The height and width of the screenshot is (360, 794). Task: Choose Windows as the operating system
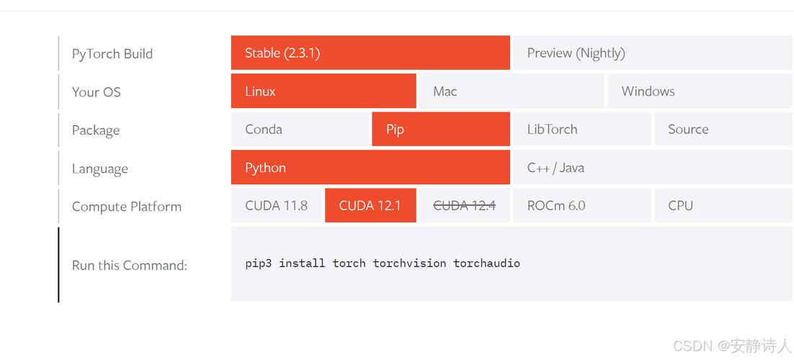coord(700,91)
